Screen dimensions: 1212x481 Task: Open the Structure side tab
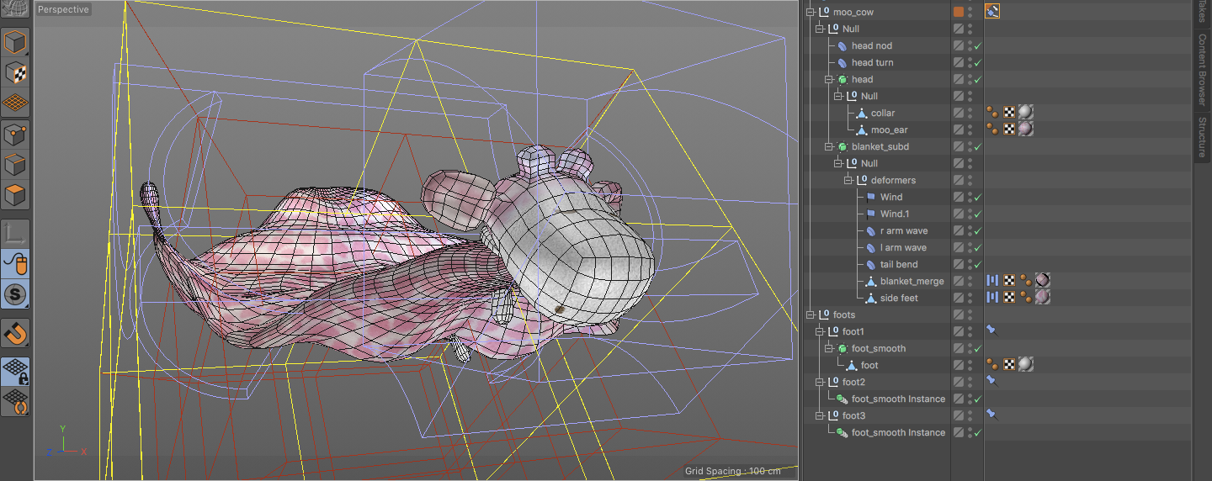click(x=1202, y=137)
